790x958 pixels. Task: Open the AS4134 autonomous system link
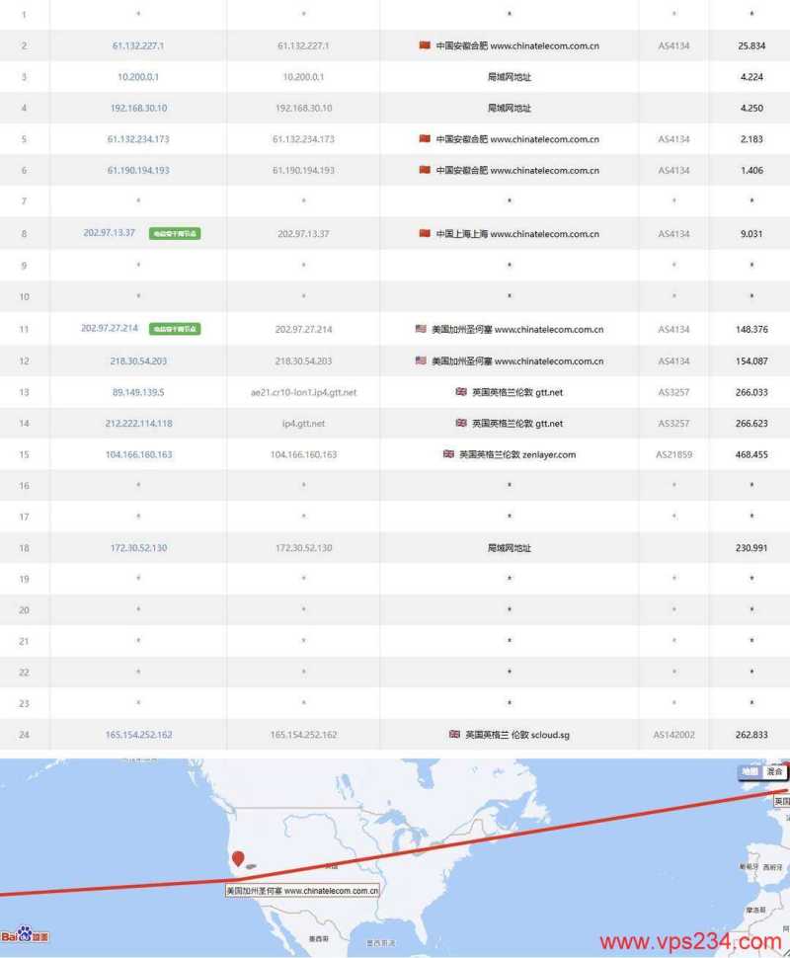click(671, 45)
